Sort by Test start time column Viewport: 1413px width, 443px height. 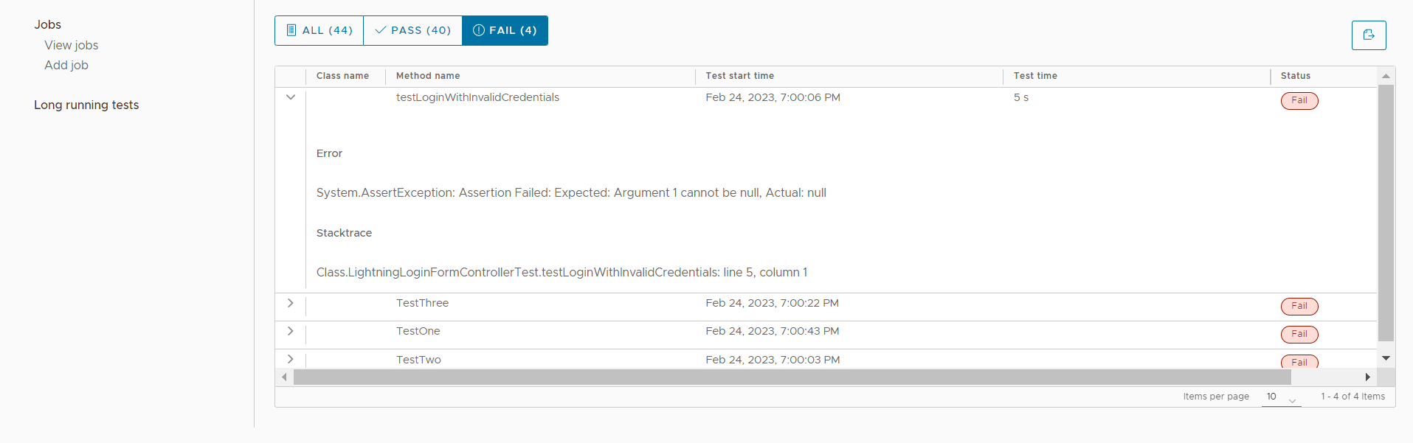[739, 76]
